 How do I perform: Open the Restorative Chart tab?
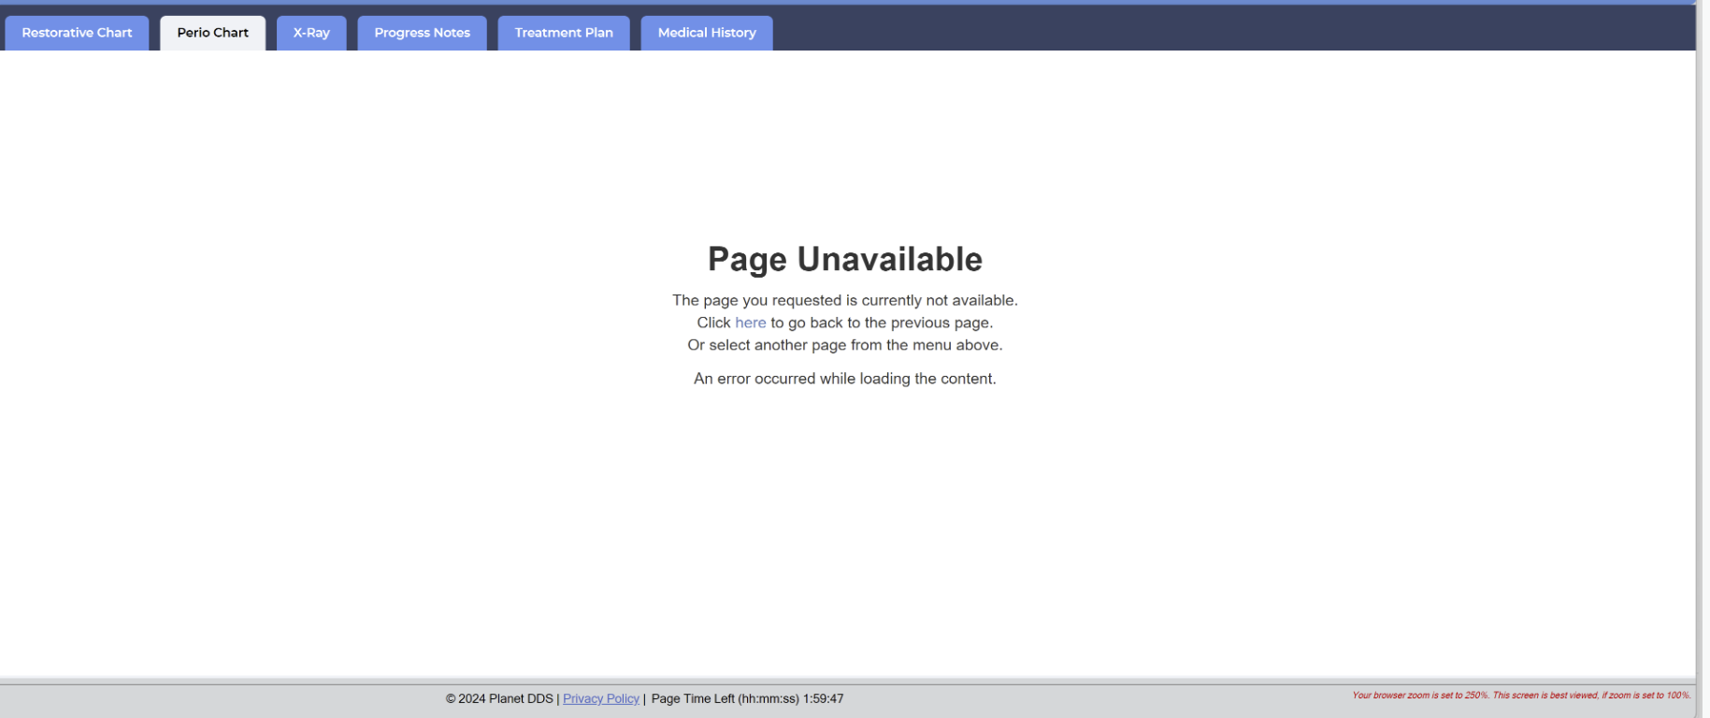[77, 33]
